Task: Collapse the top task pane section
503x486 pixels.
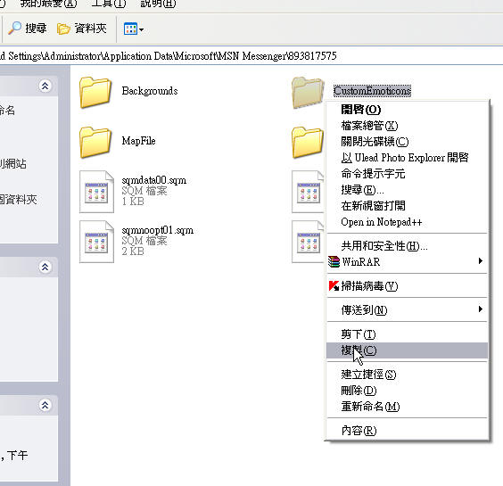Action: click(x=45, y=86)
